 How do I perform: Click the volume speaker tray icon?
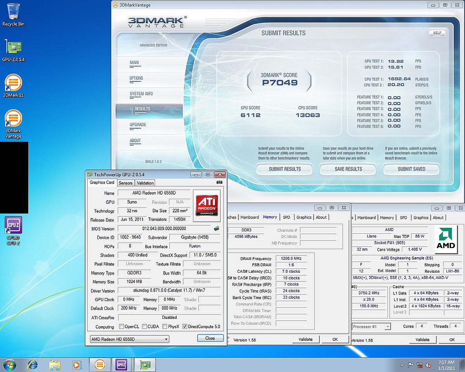point(429,365)
